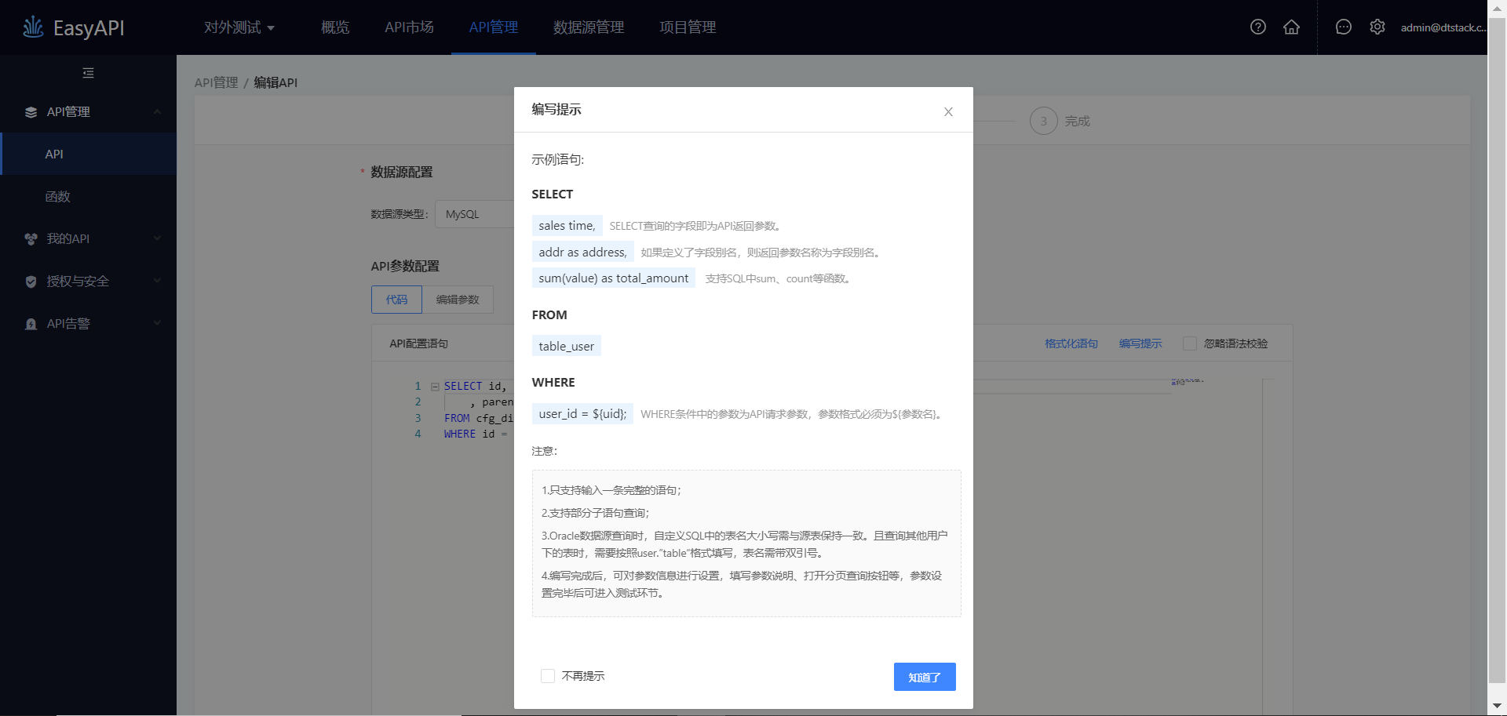
Task: Click code line number 3
Action: [418, 418]
